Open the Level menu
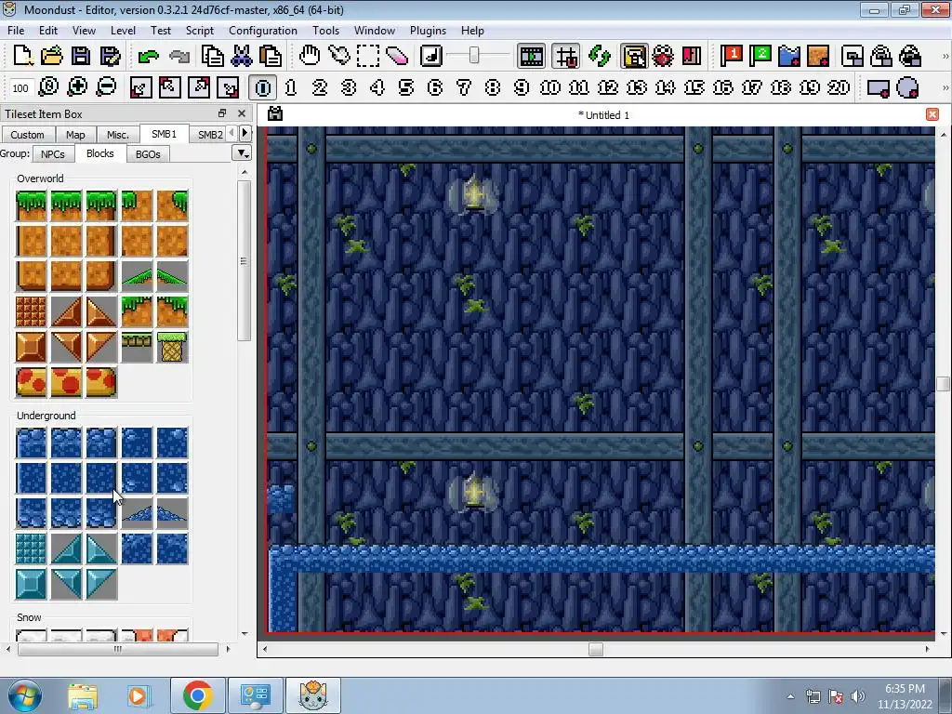Screen dimensions: 952x714 click(x=123, y=31)
